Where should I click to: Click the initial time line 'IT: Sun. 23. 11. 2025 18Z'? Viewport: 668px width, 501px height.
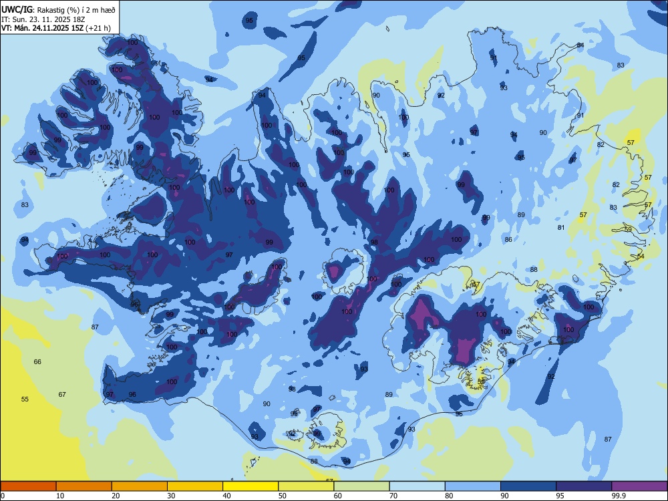coord(43,19)
